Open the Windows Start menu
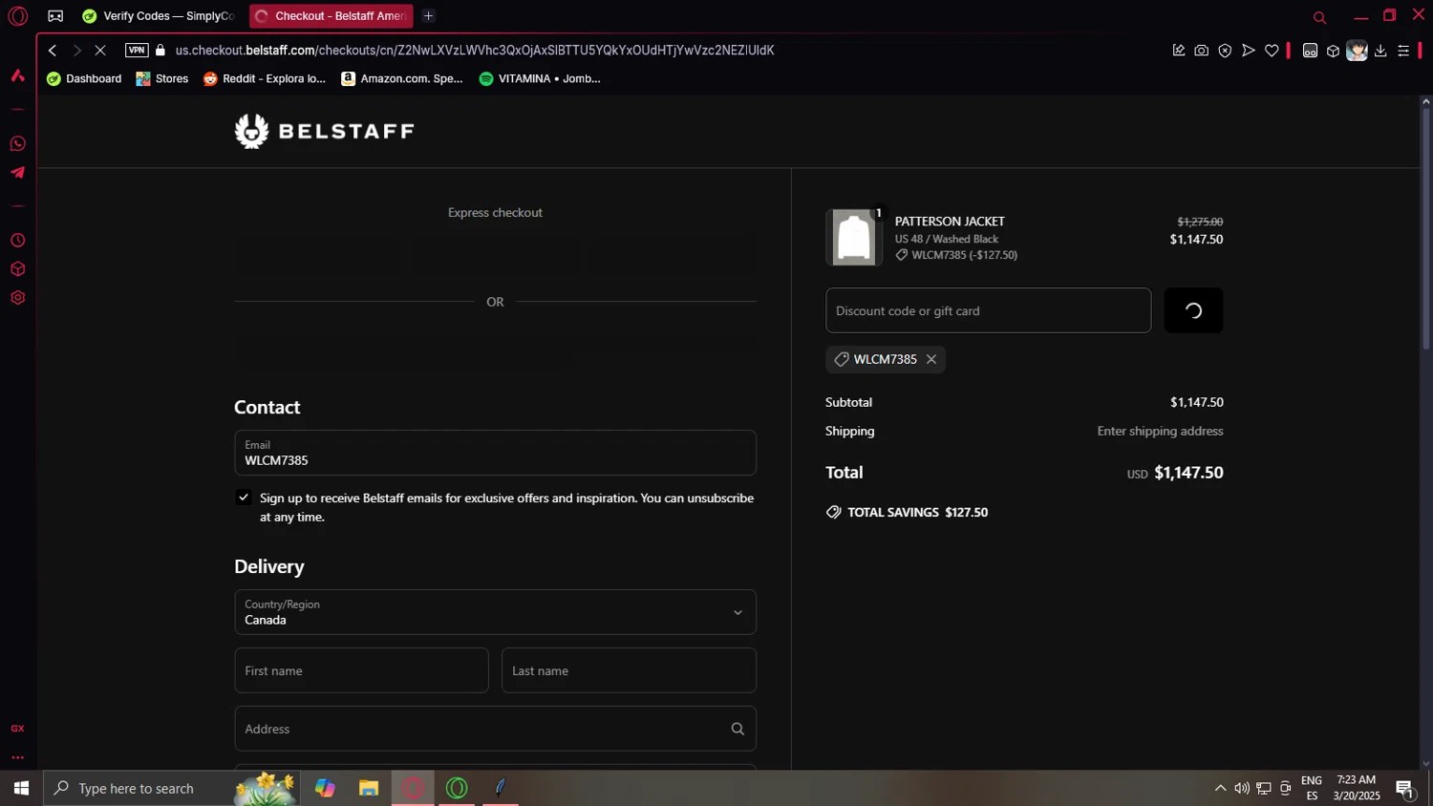This screenshot has height=806, width=1433. (21, 789)
